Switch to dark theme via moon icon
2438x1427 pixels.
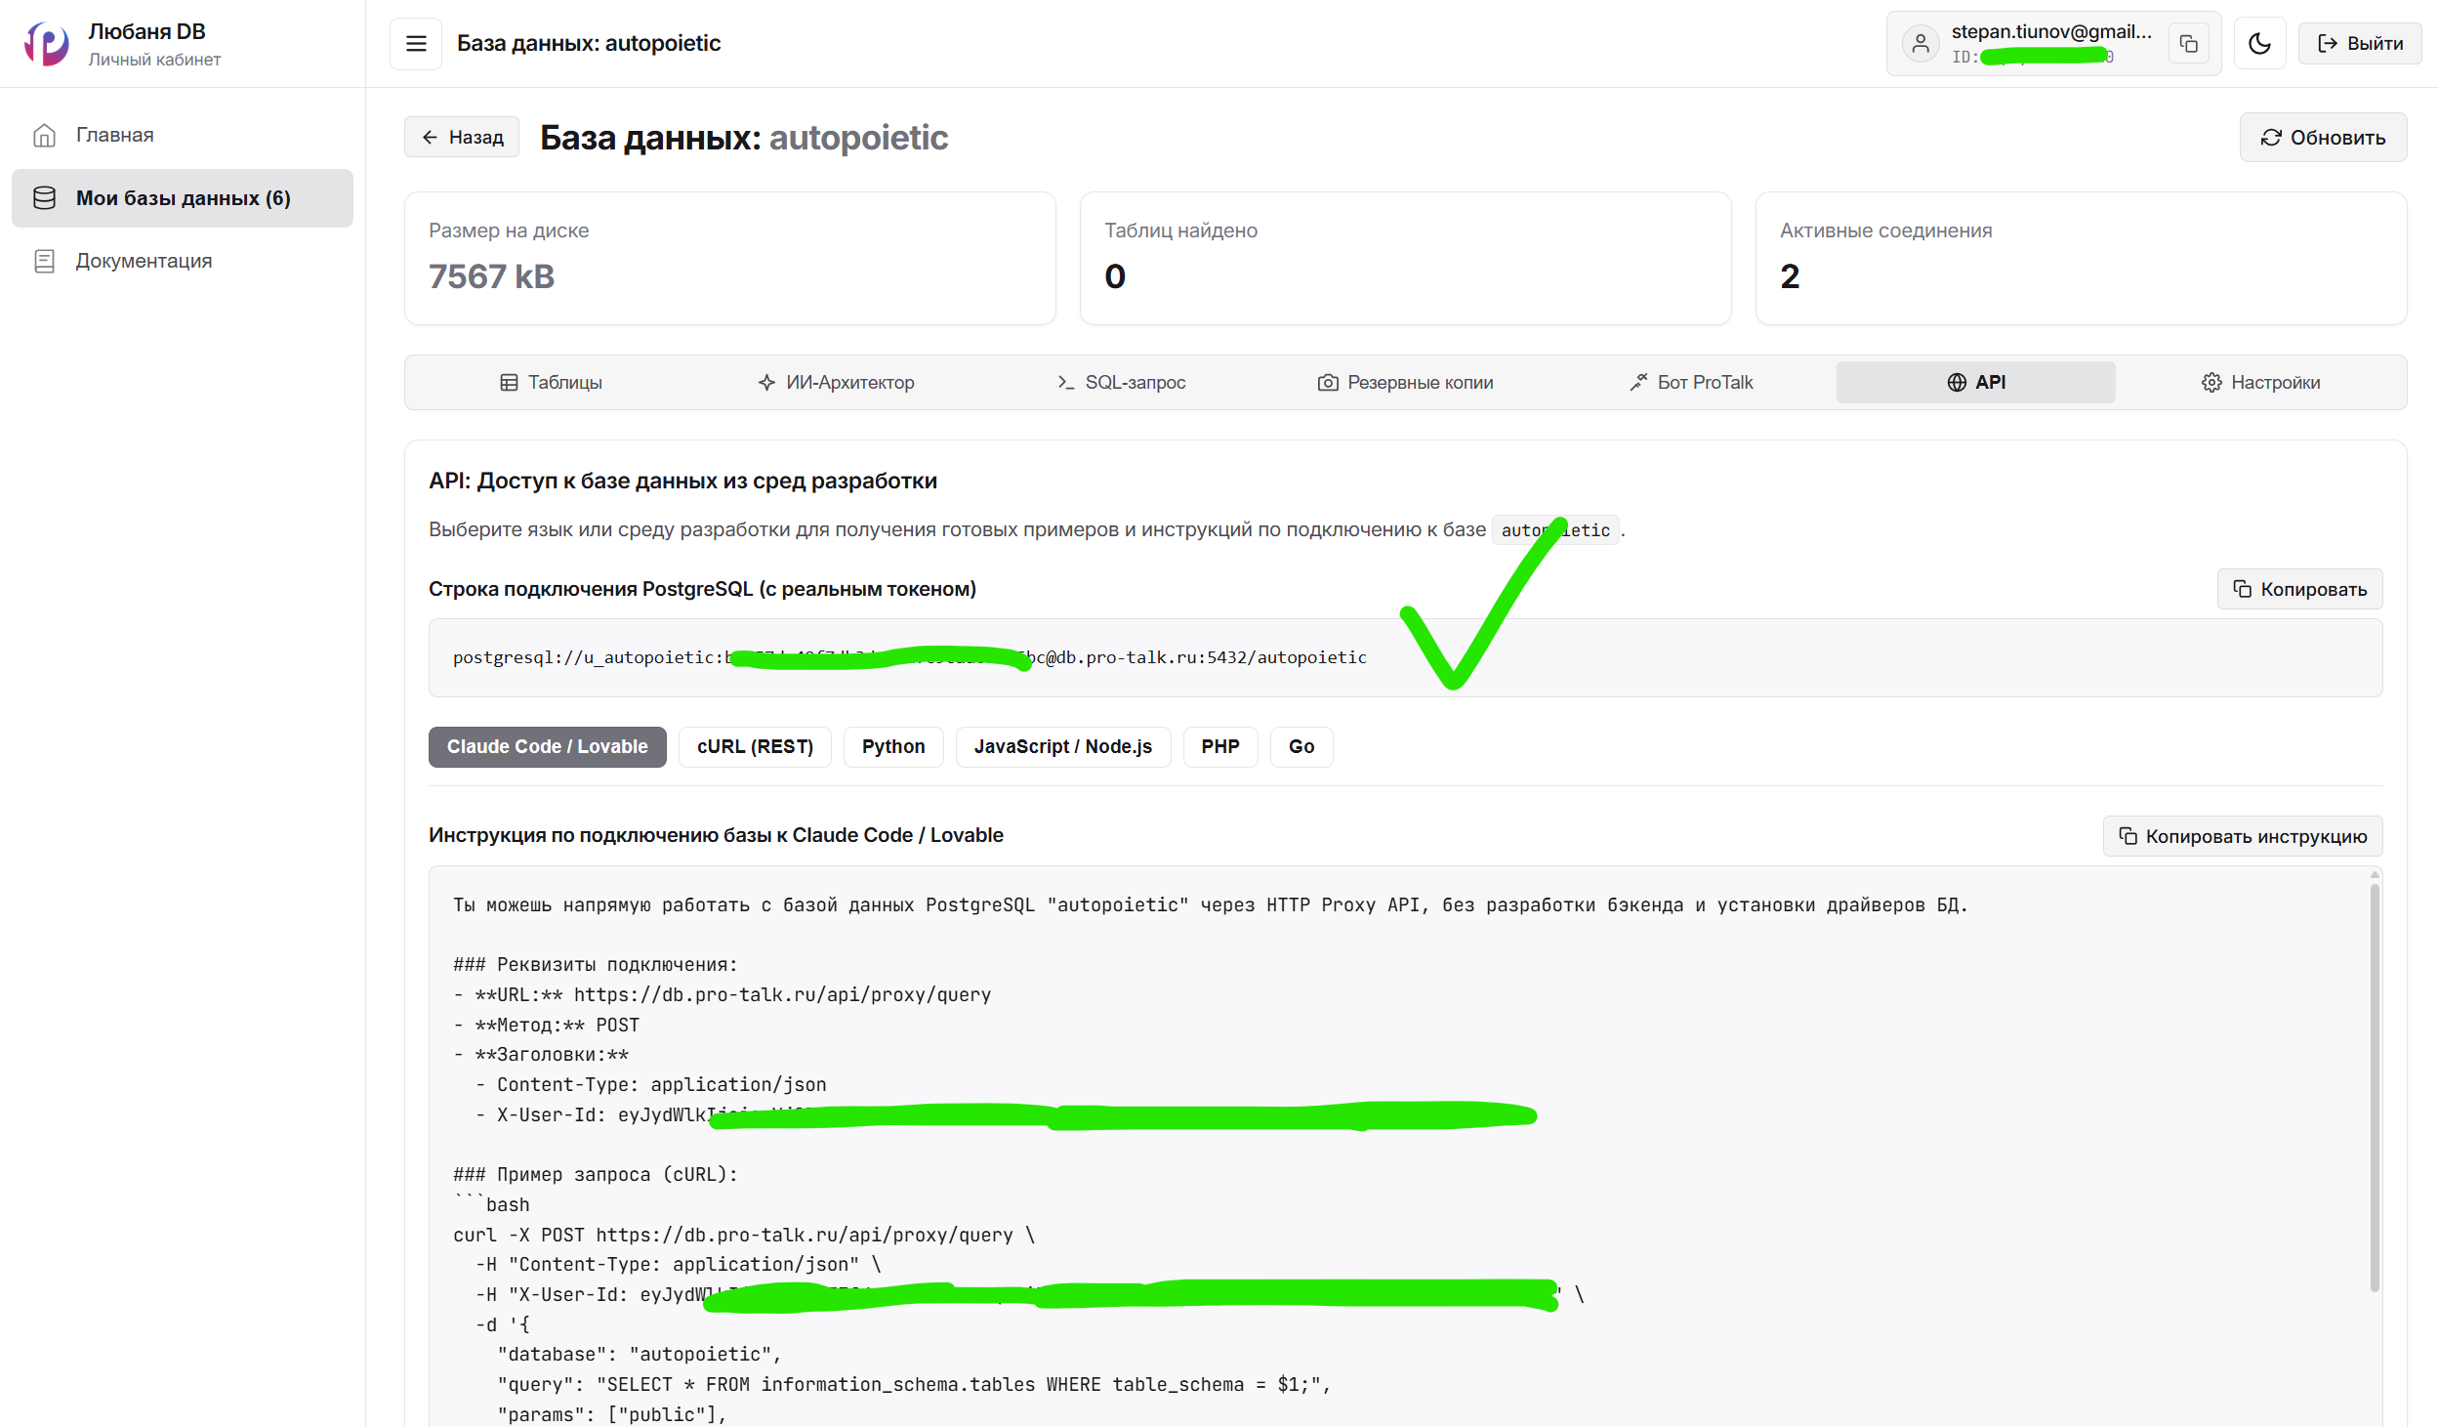tap(2259, 43)
